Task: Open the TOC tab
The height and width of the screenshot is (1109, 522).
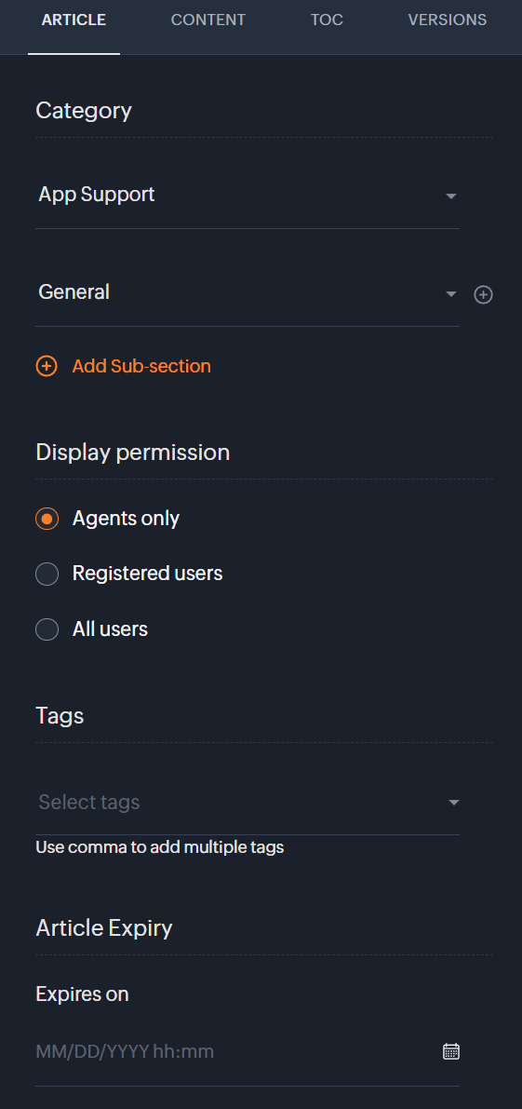Action: [327, 20]
